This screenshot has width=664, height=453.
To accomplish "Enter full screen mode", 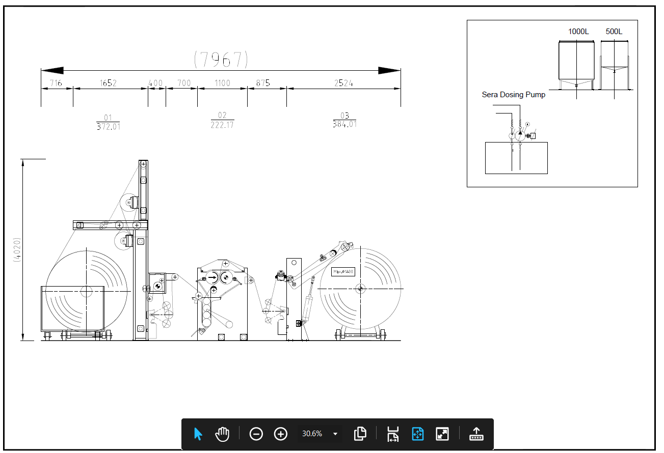I will click(x=442, y=434).
